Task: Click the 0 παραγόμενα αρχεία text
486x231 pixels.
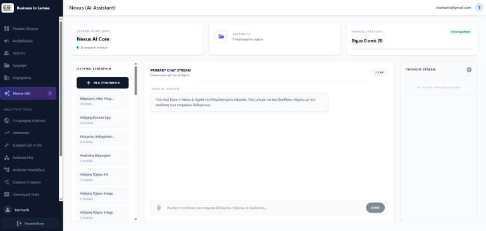Action: tap(248, 39)
